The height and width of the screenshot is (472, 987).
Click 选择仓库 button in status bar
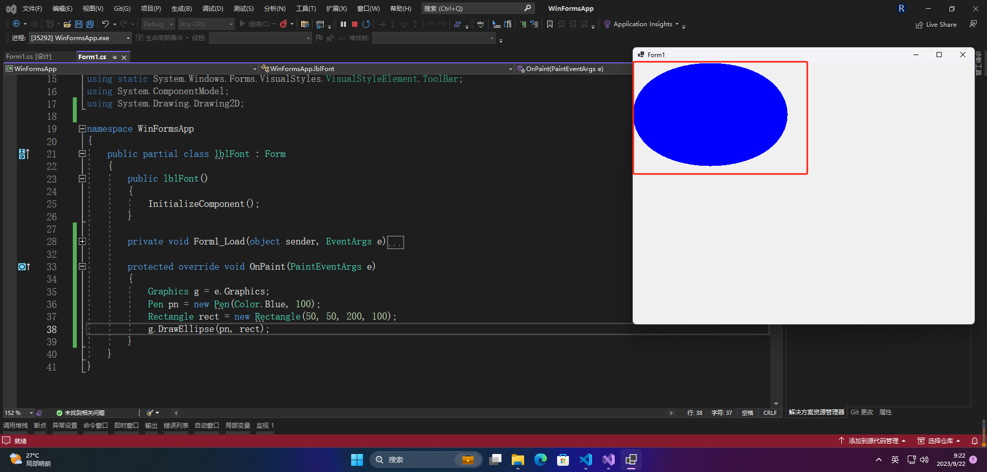point(940,441)
